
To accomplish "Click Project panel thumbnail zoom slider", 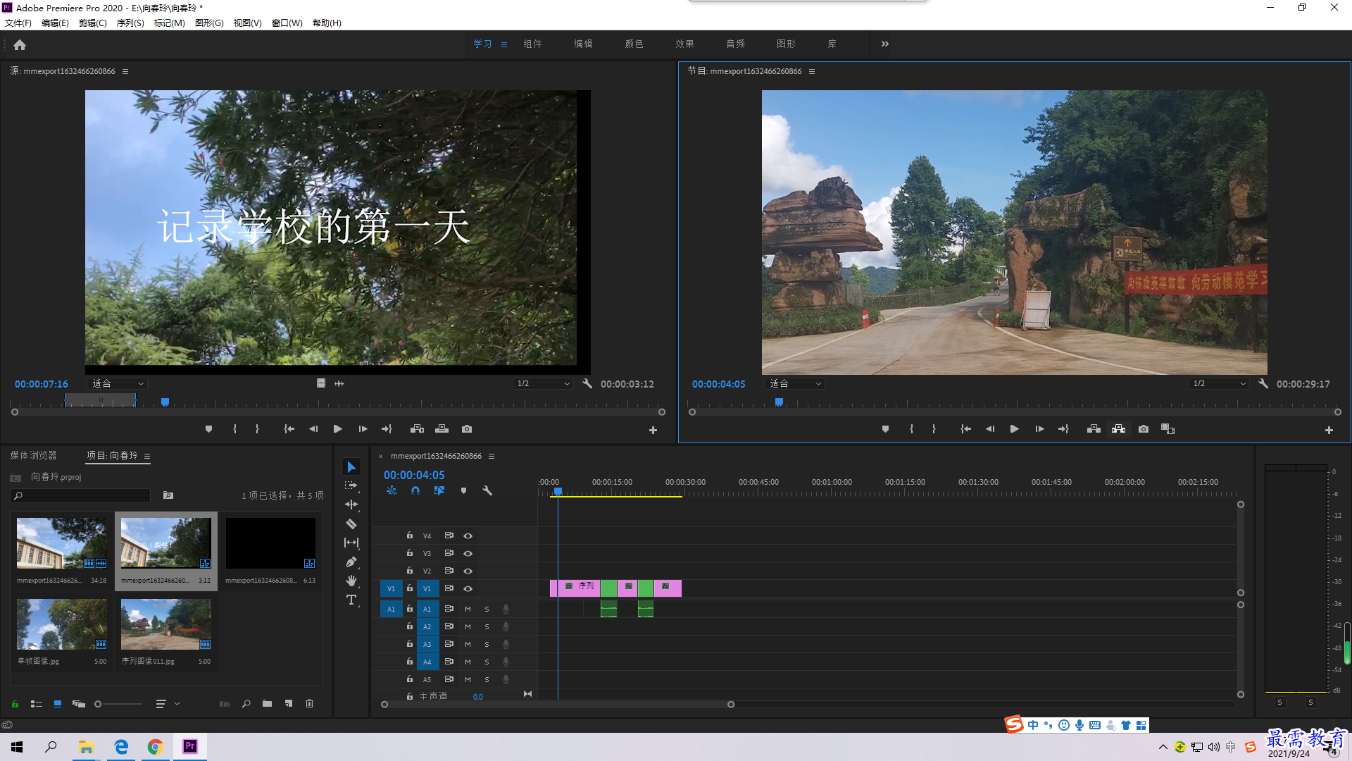I will [x=119, y=703].
